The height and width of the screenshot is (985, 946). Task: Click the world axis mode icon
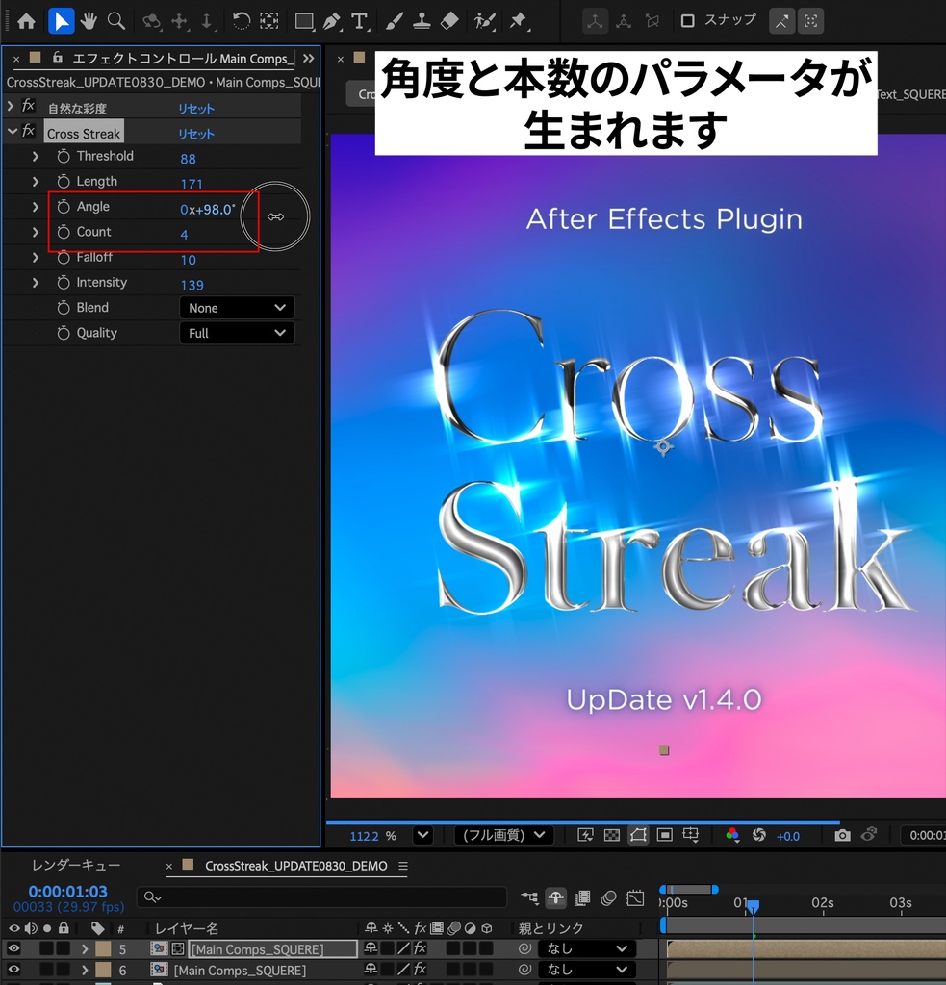click(624, 21)
